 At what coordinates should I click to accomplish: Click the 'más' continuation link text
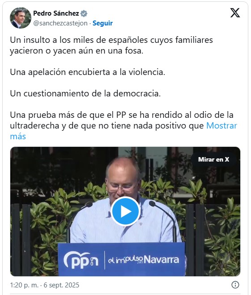[18, 137]
